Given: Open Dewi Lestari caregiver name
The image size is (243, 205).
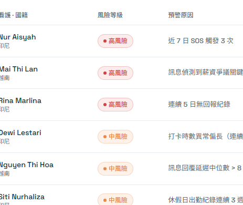Looking at the screenshot, I should coord(20,133).
